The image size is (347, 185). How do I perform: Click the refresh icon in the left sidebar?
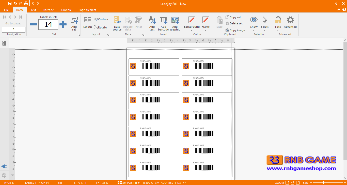[4, 175]
